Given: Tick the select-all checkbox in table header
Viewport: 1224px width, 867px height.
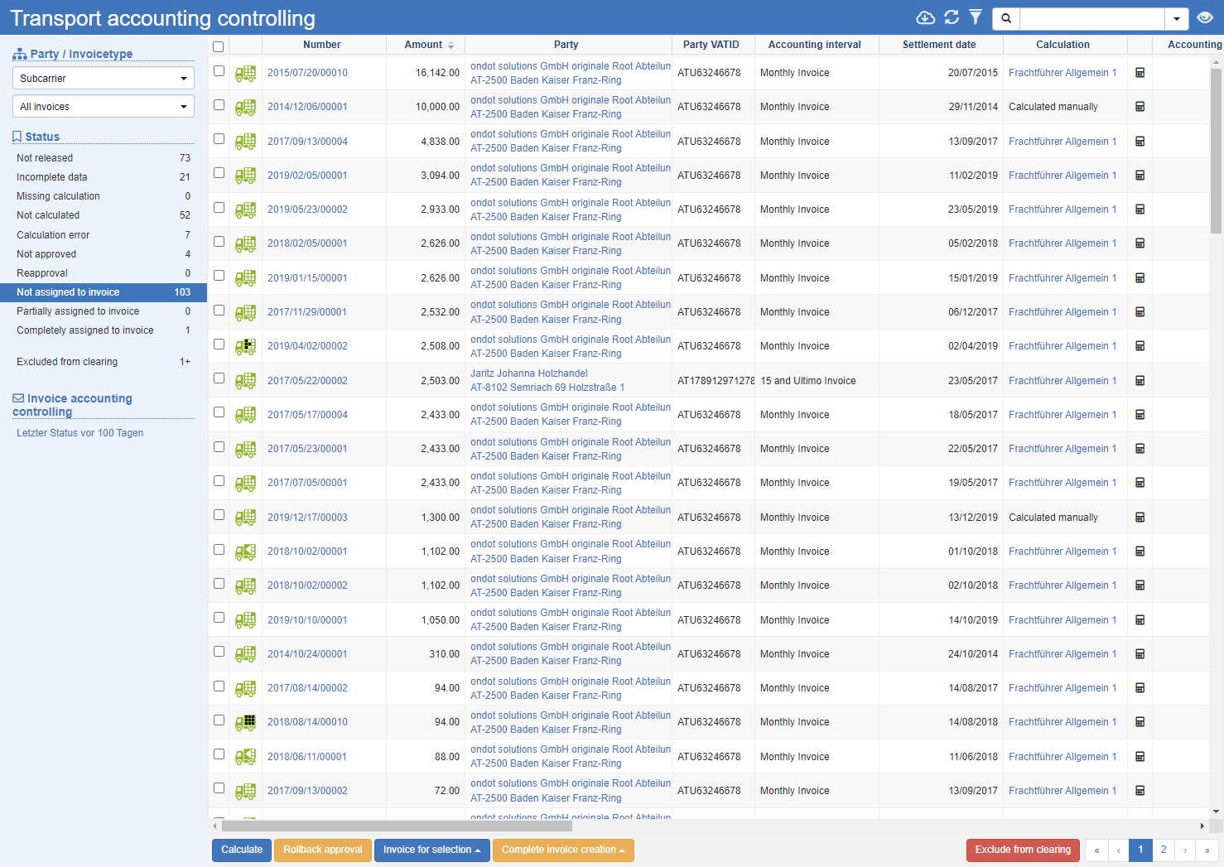Looking at the screenshot, I should 219,46.
